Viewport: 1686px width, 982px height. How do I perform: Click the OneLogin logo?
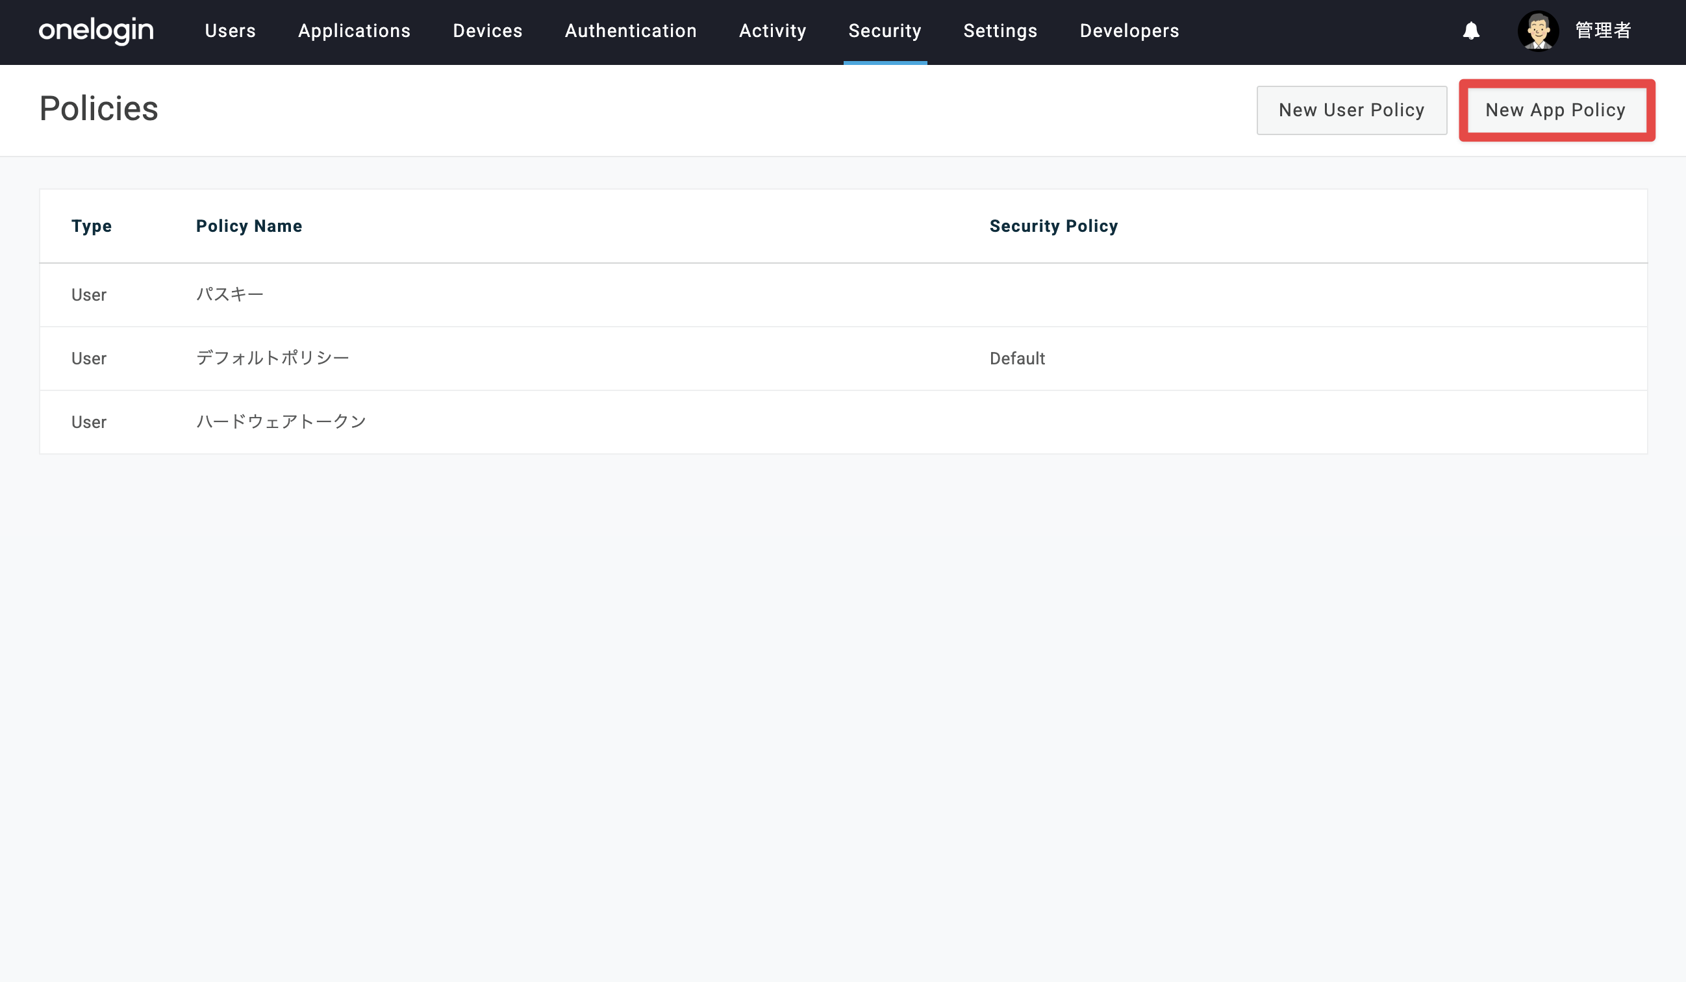pyautogui.click(x=96, y=31)
